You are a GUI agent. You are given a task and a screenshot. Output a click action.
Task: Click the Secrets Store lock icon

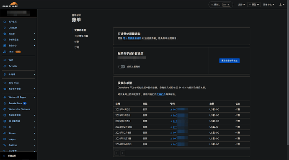5,103
